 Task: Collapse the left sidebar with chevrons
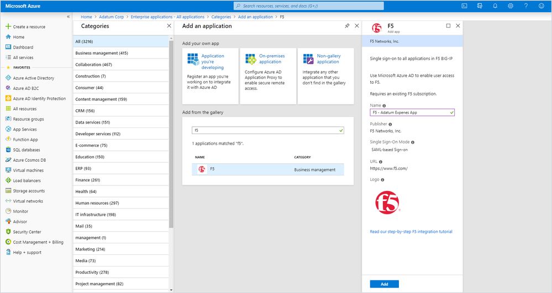click(69, 17)
